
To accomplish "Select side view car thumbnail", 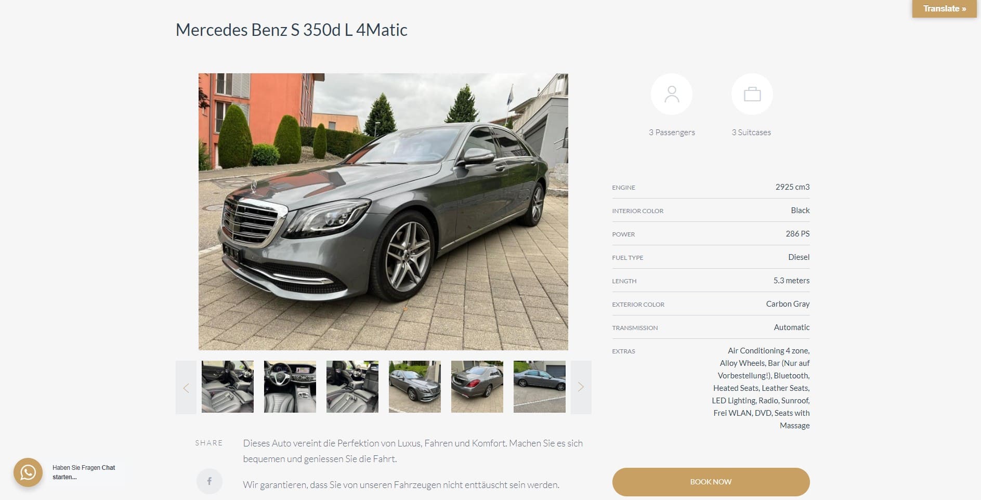I will pyautogui.click(x=540, y=387).
